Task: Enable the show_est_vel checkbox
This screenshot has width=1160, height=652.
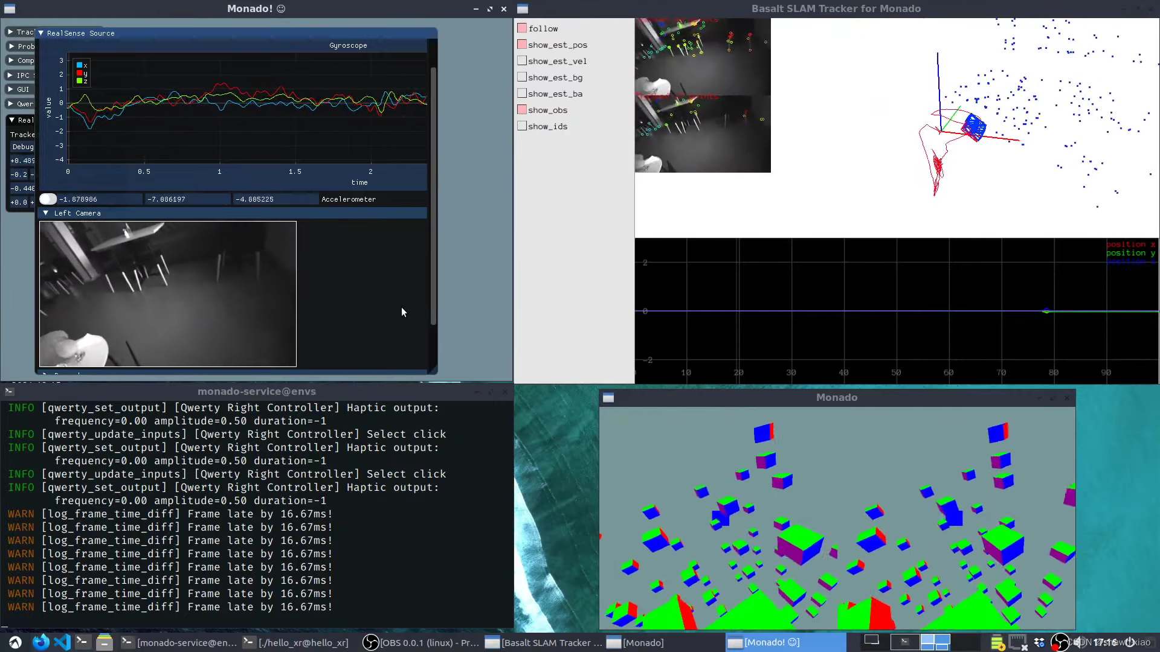Action: 522,61
